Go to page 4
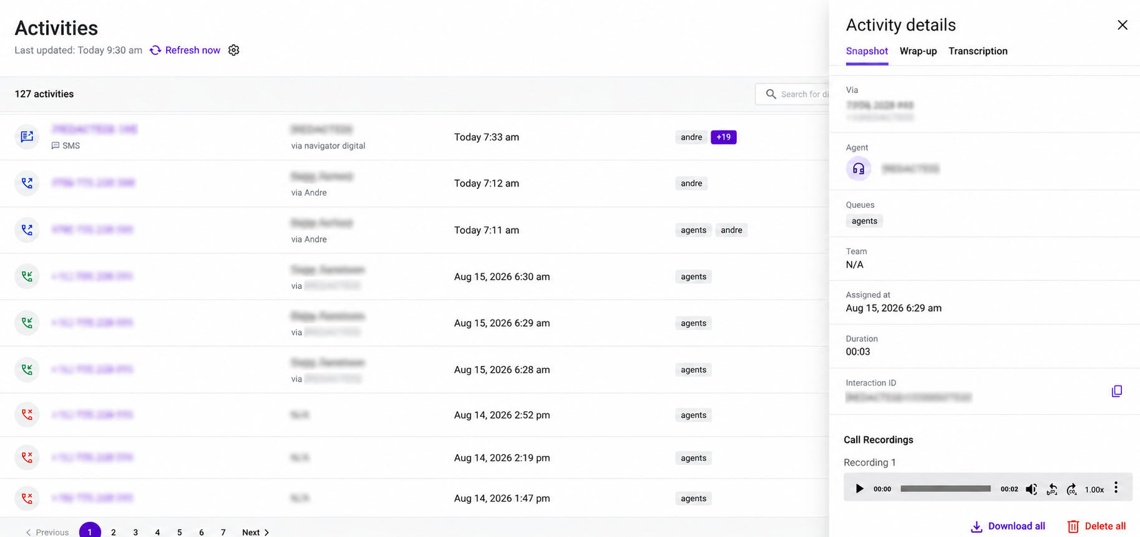Screen dimensions: 1140x537 [x=157, y=532]
